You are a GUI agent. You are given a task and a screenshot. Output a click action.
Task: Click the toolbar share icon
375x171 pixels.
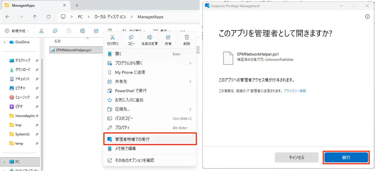point(96,31)
